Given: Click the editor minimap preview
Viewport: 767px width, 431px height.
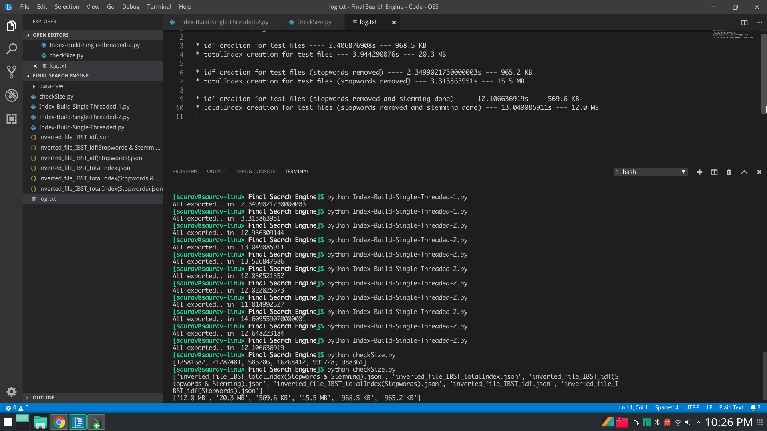Looking at the screenshot, I should [734, 35].
